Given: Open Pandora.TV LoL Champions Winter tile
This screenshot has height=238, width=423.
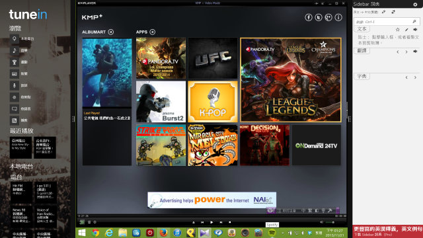Looking at the screenshot, I should coord(161,58).
